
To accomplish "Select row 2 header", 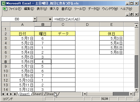I will (6, 34).
